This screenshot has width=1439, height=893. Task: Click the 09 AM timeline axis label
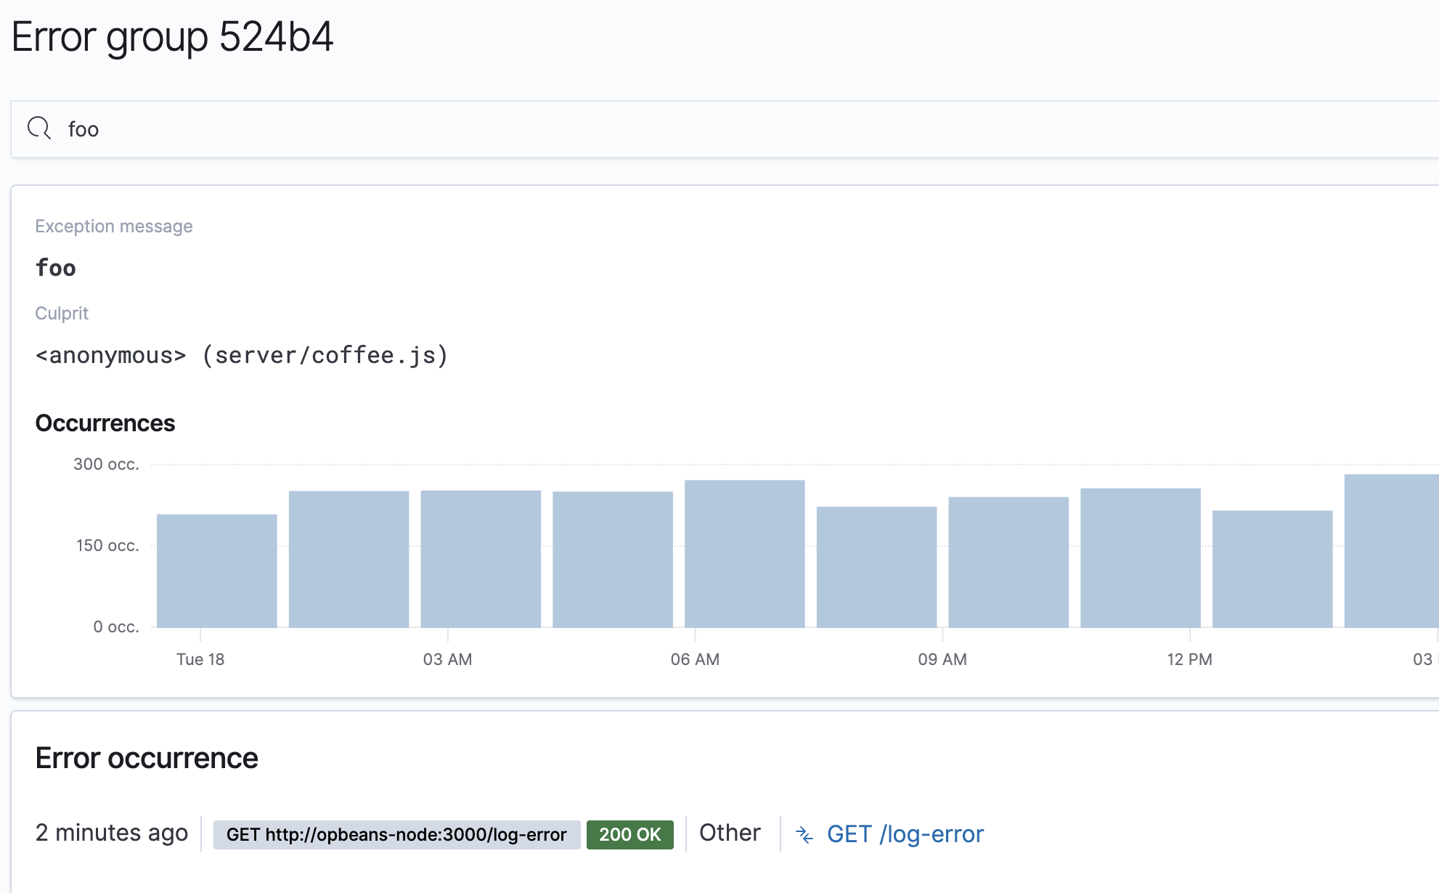tap(942, 659)
